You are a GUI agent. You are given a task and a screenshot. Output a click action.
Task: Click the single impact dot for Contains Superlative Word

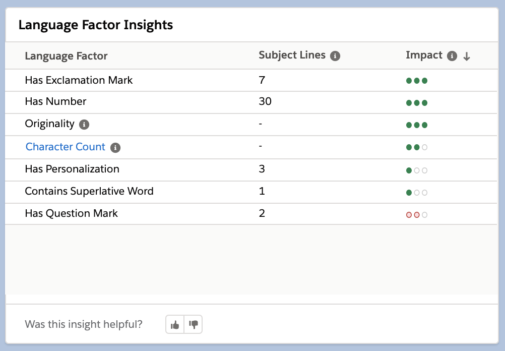pyautogui.click(x=409, y=192)
